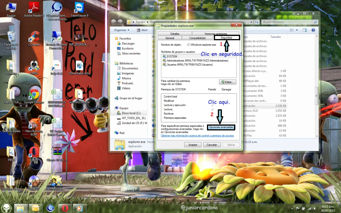Switch to the Detalles tab
The image size is (341, 213).
[x=175, y=34]
